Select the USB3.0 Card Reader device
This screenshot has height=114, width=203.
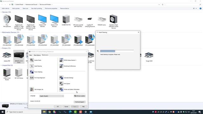pyautogui.click(x=7, y=74)
